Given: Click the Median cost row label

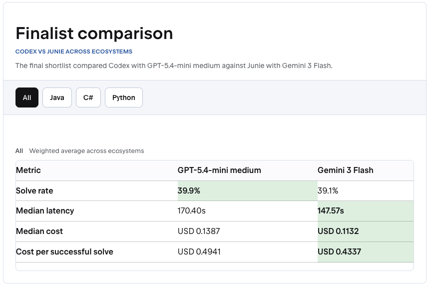Looking at the screenshot, I should (x=39, y=231).
